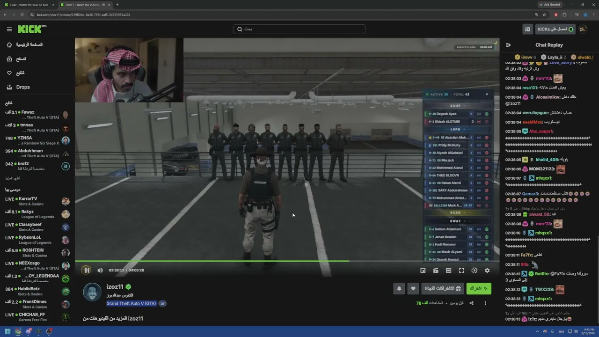Seek the video using the green progress bar
This screenshot has width=599, height=337.
pos(287,261)
